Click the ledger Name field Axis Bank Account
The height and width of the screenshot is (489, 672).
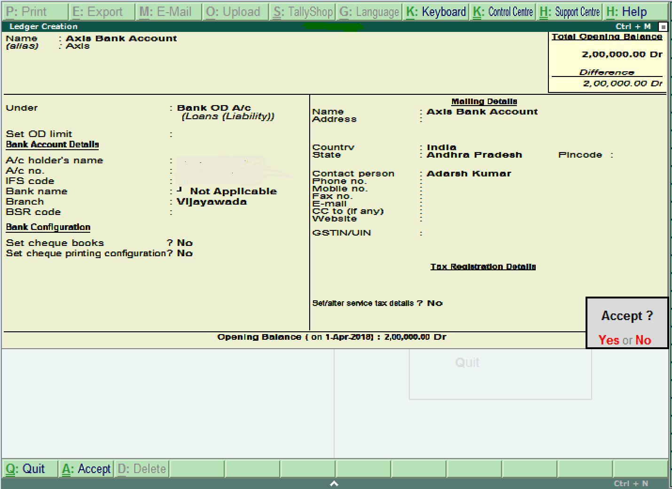[121, 38]
